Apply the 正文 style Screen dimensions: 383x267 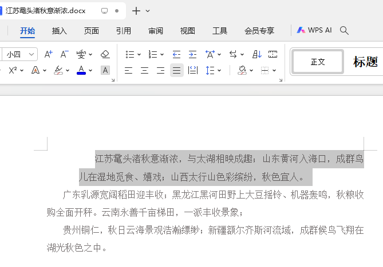318,62
